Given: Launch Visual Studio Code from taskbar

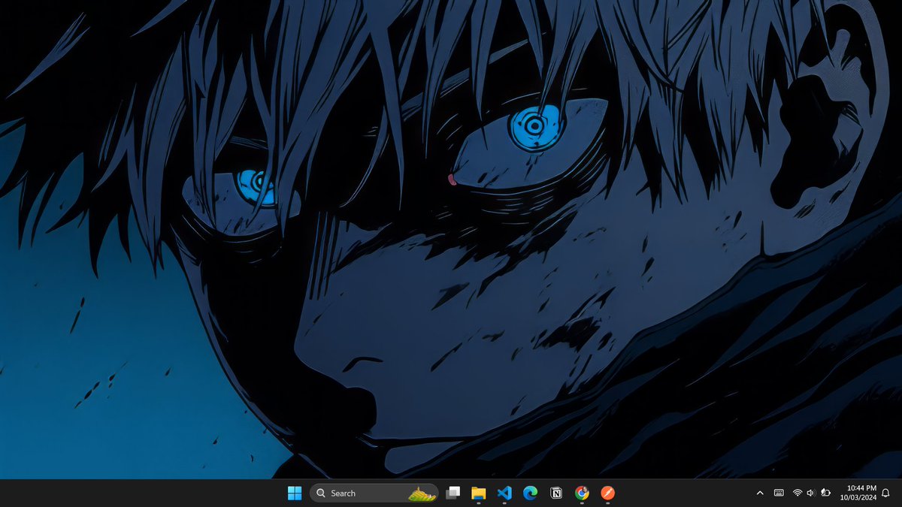Looking at the screenshot, I should click(504, 493).
